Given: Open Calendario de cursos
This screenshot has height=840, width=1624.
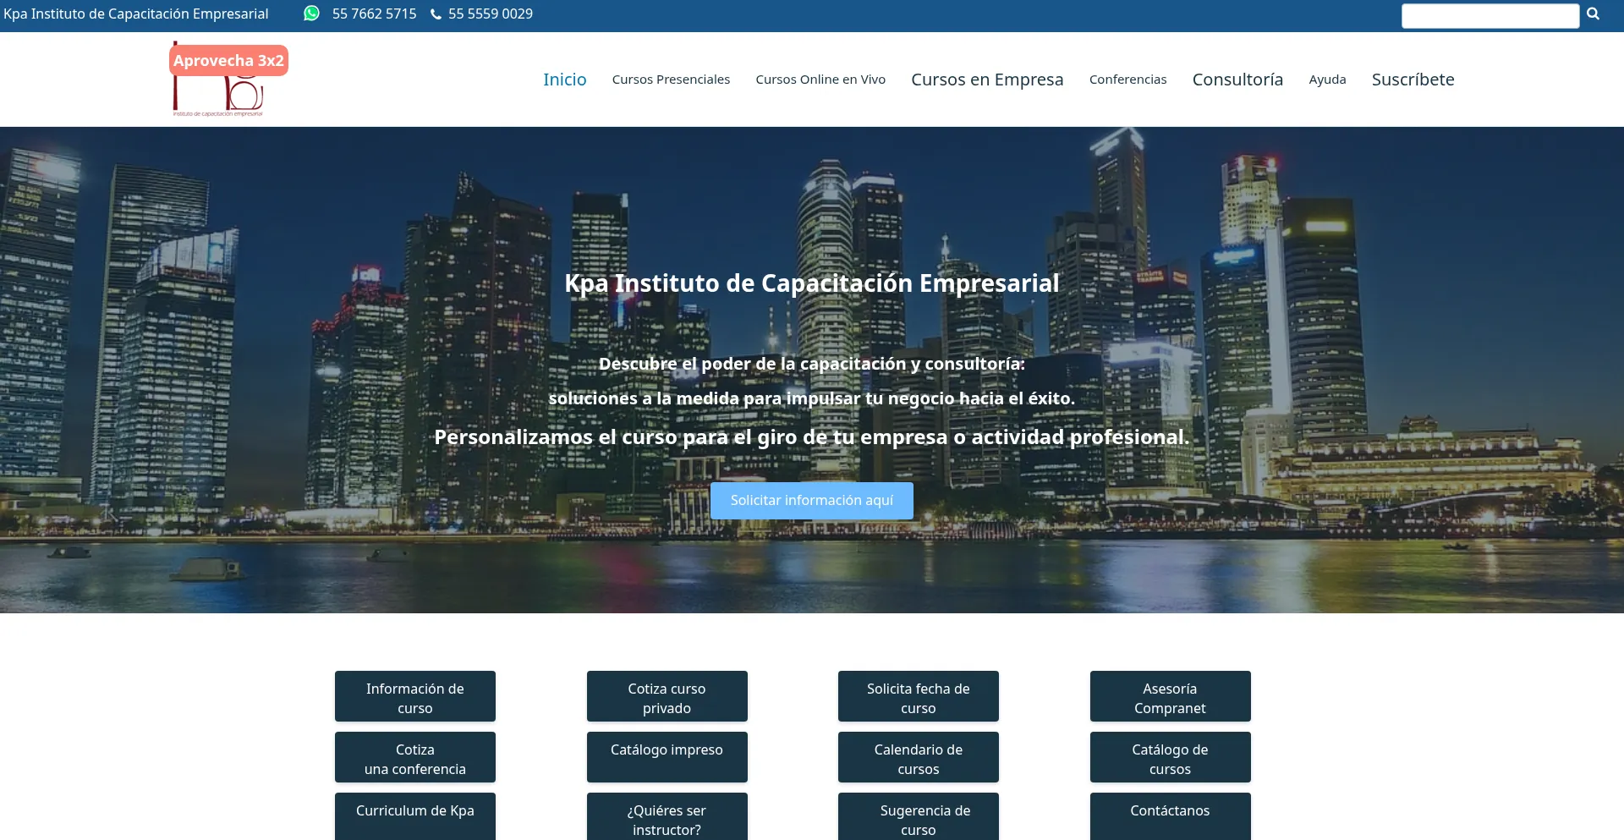Looking at the screenshot, I should [918, 758].
